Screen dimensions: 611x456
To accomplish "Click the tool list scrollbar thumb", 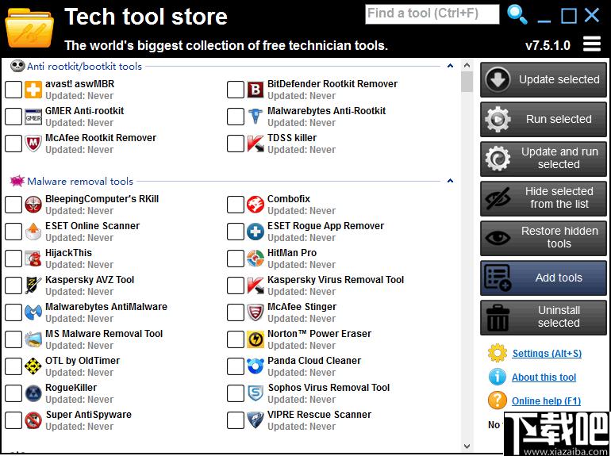I will coord(467,82).
